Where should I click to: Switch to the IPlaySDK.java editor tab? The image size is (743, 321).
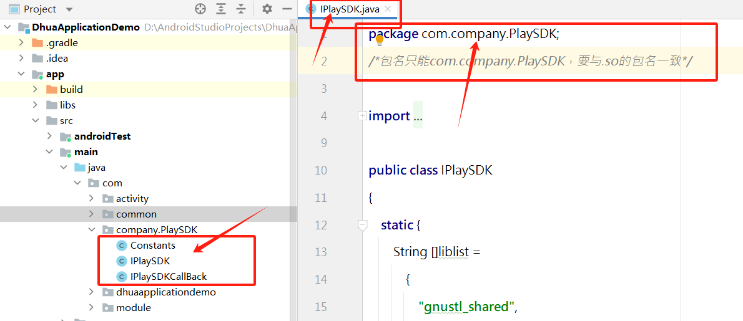click(x=349, y=9)
